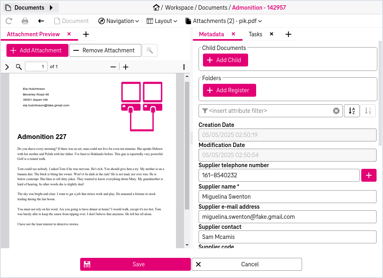The image size is (383, 278).
Task: Click 'ela.hutchinson@fake.gmail.com' in PDF
Action: (x=46, y=106)
